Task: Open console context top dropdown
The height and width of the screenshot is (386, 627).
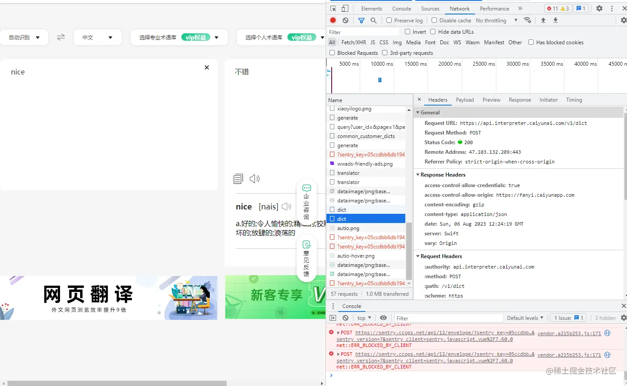Action: tap(364, 318)
